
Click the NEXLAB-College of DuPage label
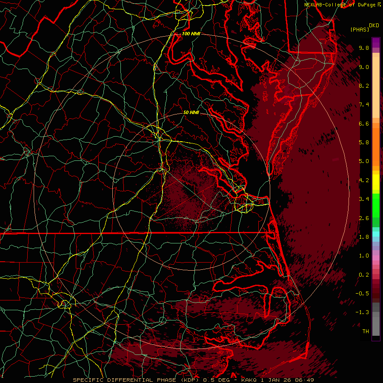pyautogui.click(x=341, y=5)
